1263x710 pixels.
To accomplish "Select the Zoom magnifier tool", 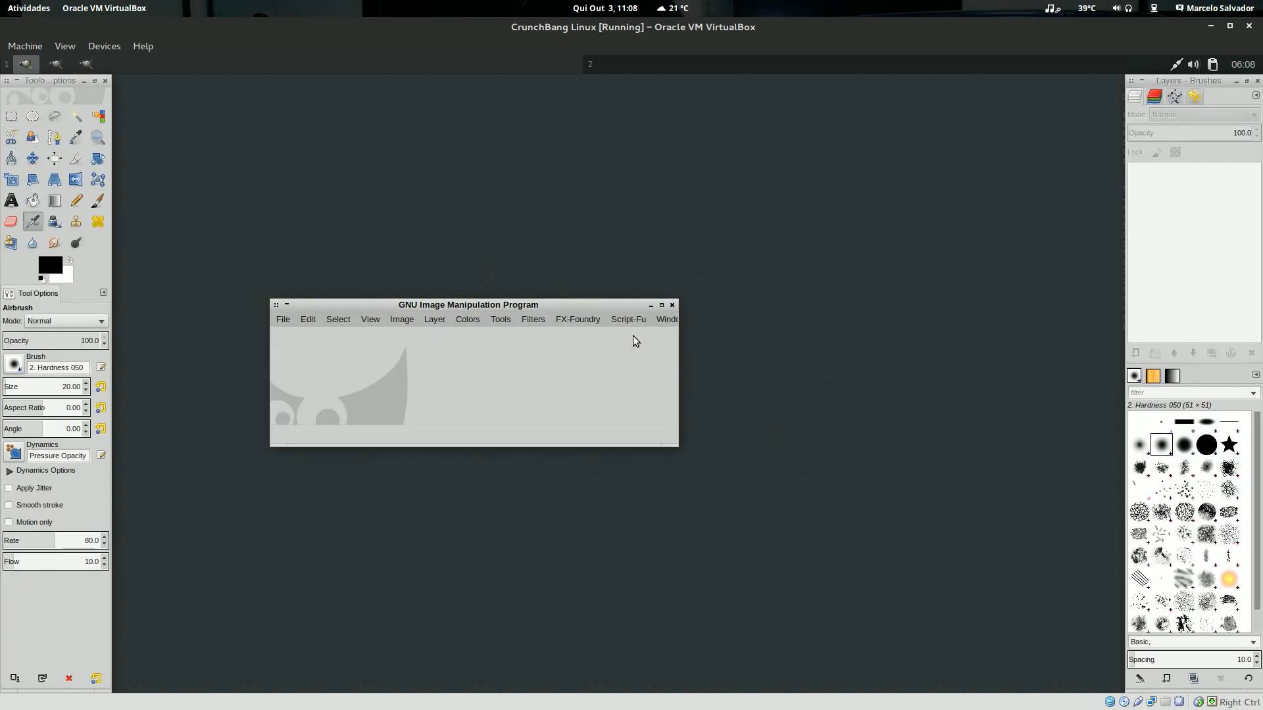I will coord(98,137).
